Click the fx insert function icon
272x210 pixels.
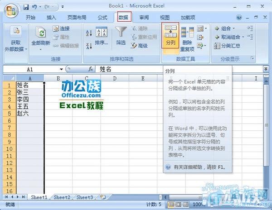[x=91, y=69]
